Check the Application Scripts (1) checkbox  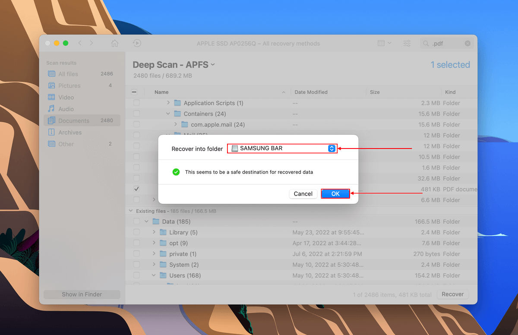136,103
